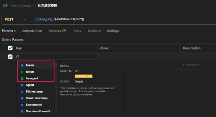Choose the $isoTimestamp dynamic variable
The width and height of the screenshot is (216, 117).
[x=36, y=98]
